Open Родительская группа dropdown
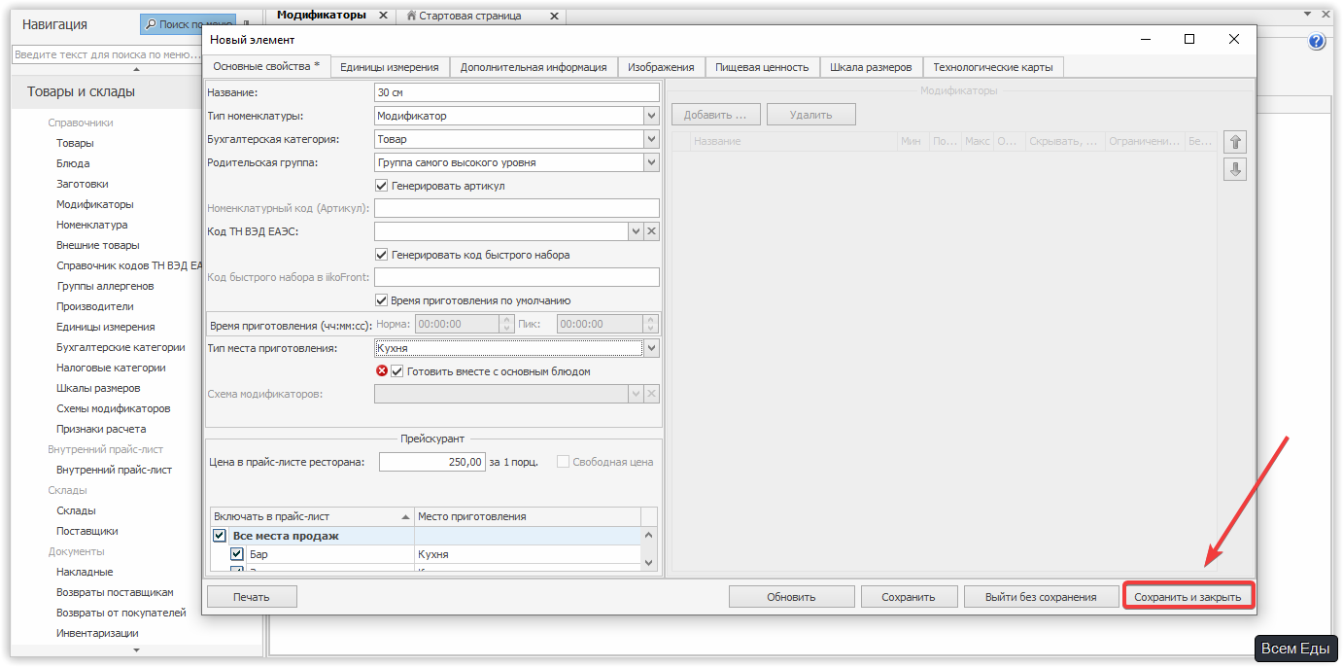1343x667 pixels. [x=652, y=162]
